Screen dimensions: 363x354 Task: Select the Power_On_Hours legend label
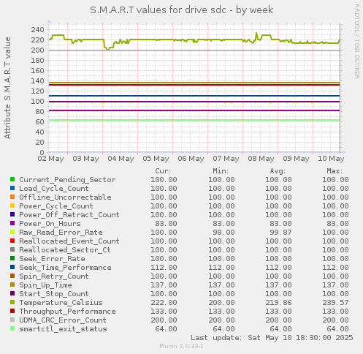pos(50,224)
